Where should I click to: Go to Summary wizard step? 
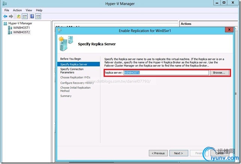pyautogui.click(x=66, y=96)
